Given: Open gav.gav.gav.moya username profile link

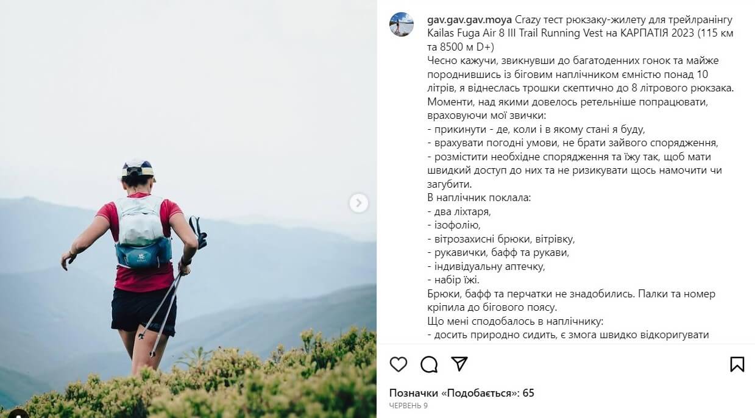Looking at the screenshot, I should 469,19.
